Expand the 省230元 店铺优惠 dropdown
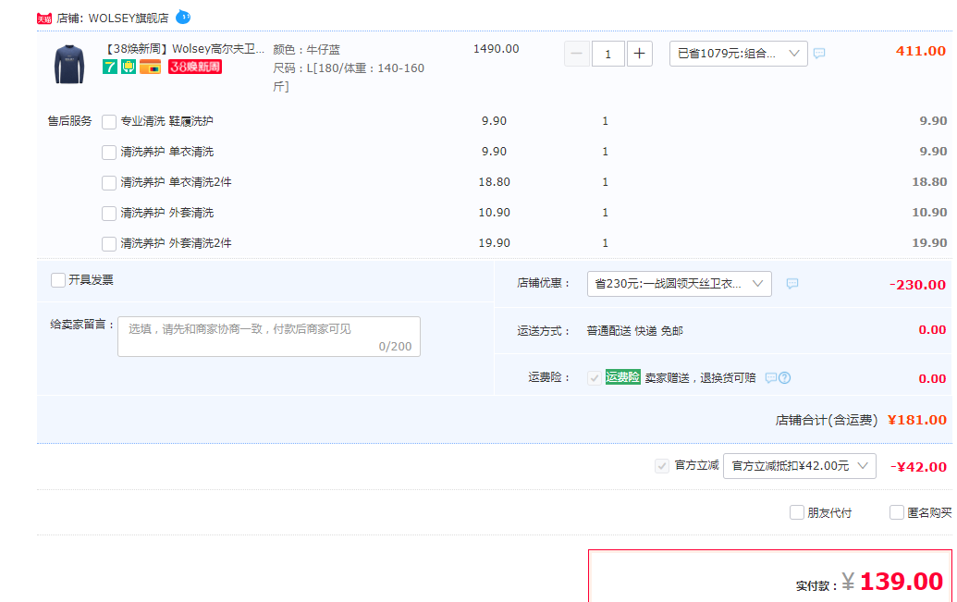This screenshot has height=602, width=957. click(x=680, y=284)
